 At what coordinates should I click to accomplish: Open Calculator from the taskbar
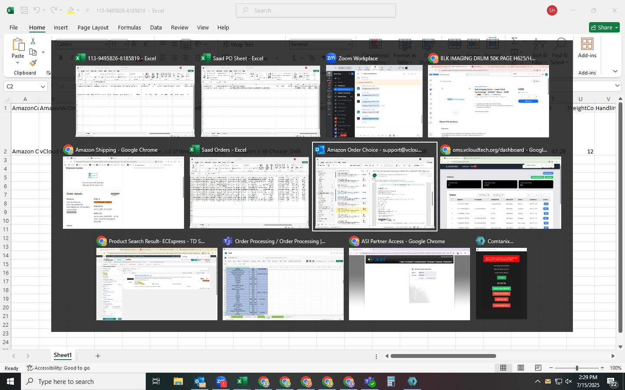391,381
